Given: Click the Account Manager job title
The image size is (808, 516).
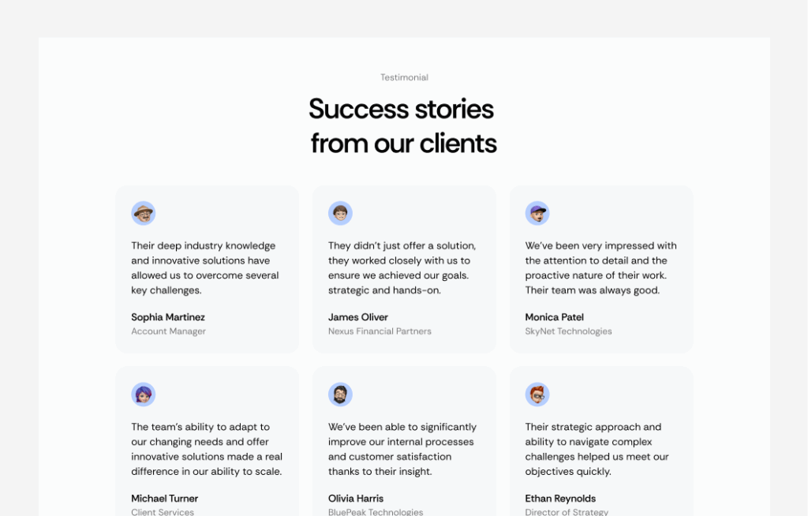Looking at the screenshot, I should click(x=168, y=331).
